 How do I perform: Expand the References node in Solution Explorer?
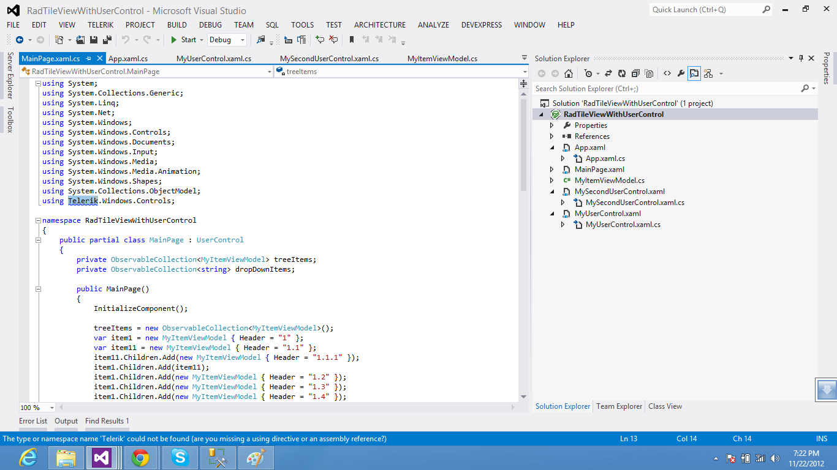point(552,136)
